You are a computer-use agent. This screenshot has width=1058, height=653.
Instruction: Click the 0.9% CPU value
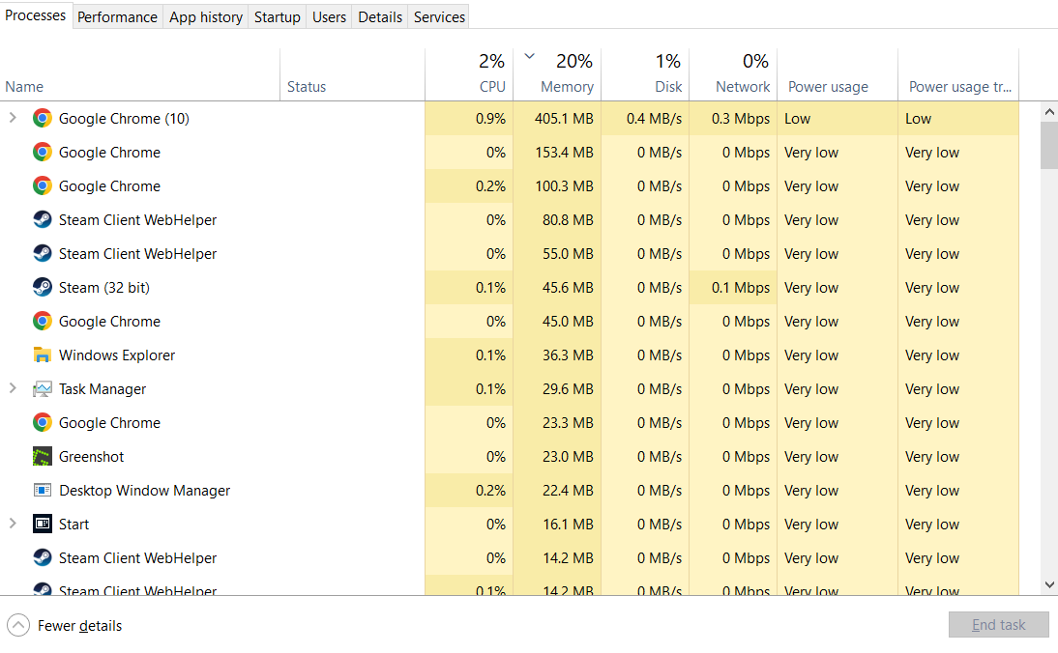click(490, 119)
